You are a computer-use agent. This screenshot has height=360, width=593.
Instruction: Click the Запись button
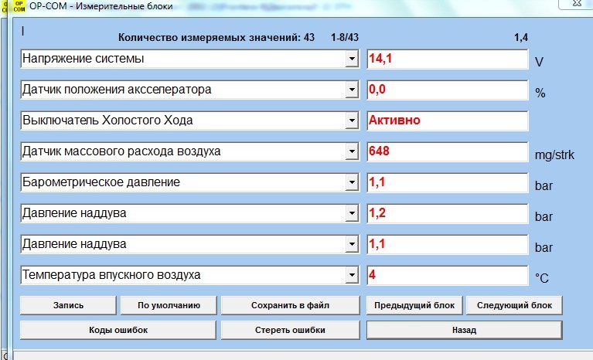[x=68, y=305]
